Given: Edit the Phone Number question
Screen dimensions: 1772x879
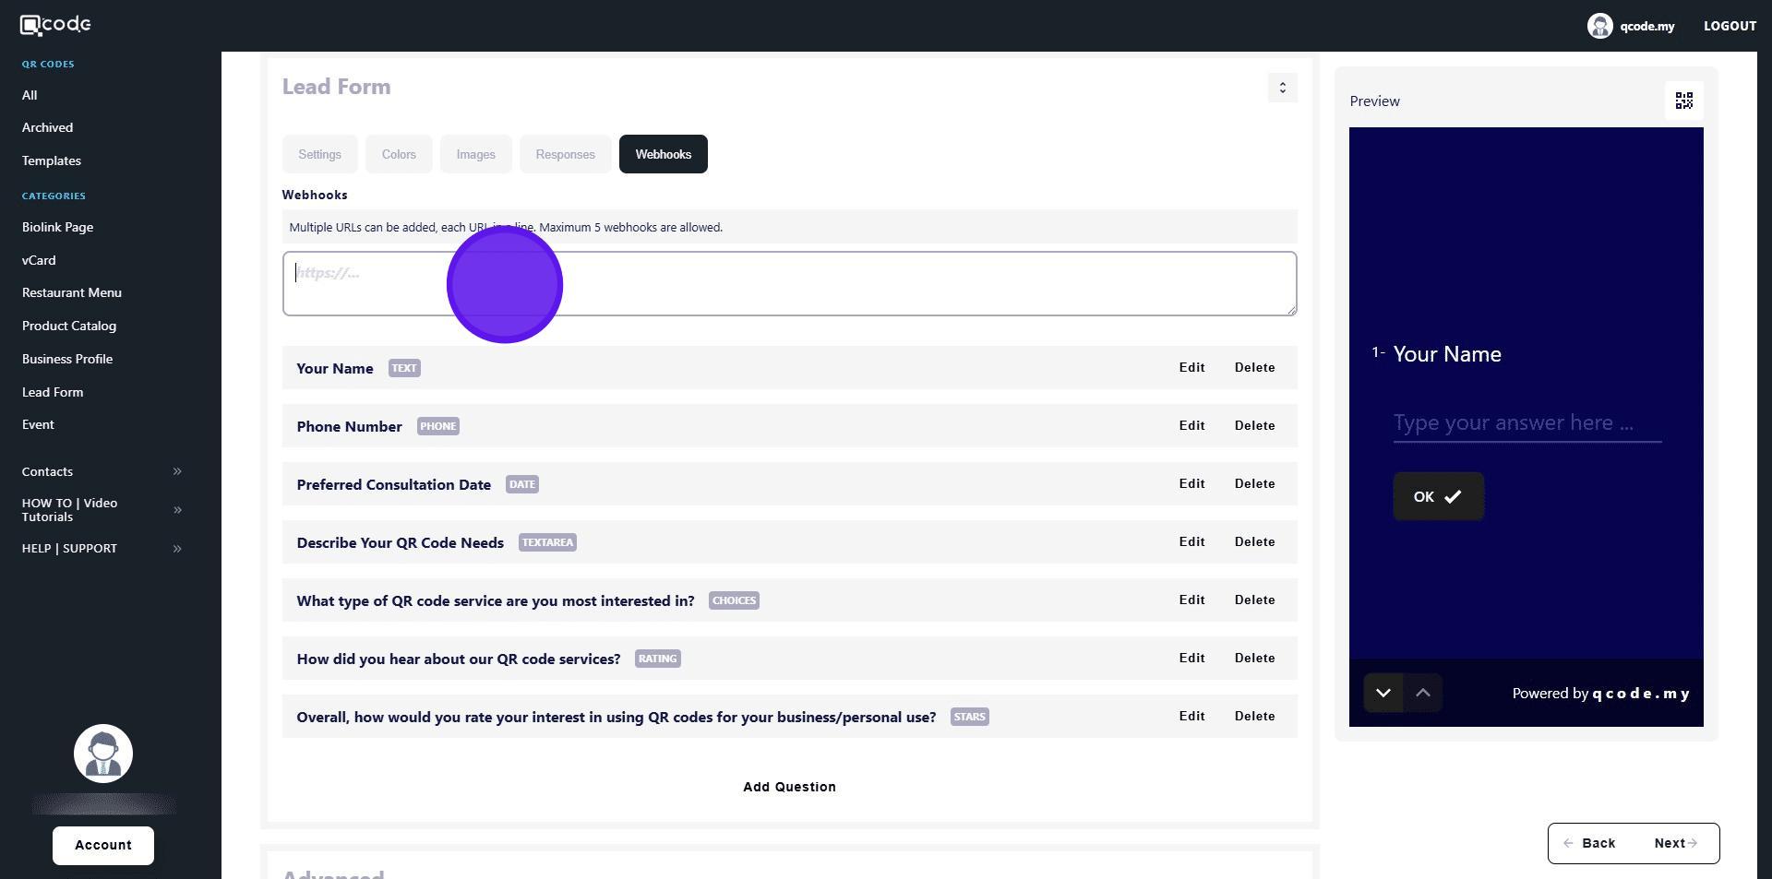Looking at the screenshot, I should (x=1191, y=425).
